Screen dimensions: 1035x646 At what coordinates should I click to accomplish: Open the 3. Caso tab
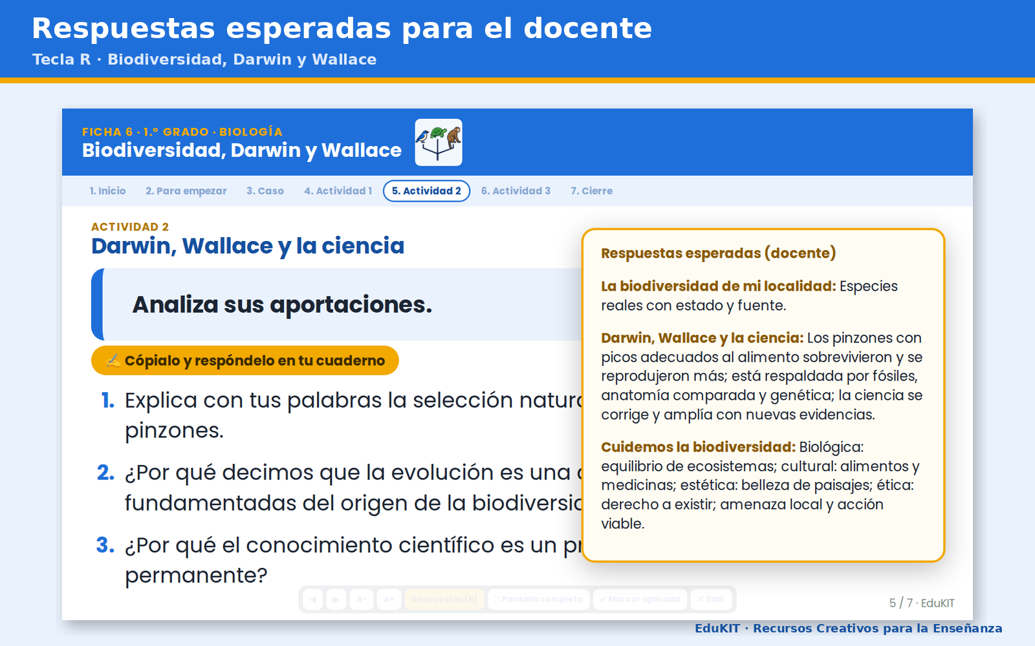pyautogui.click(x=265, y=191)
